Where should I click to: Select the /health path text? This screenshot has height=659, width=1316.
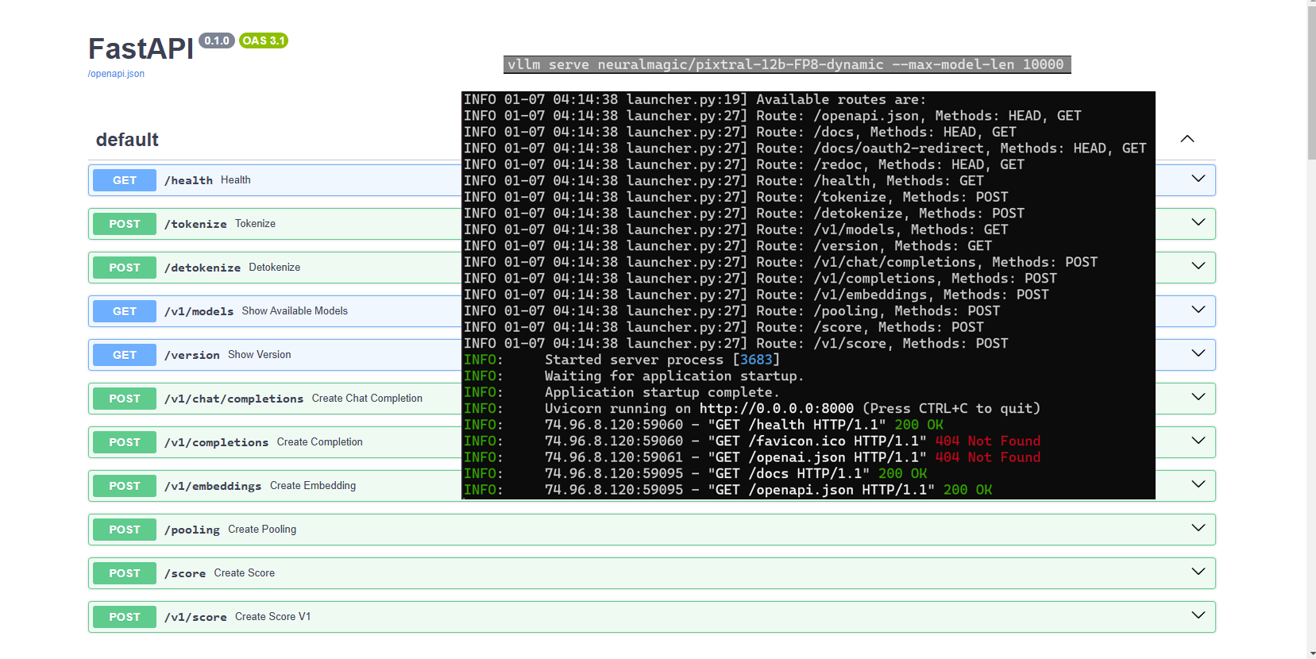click(x=188, y=180)
